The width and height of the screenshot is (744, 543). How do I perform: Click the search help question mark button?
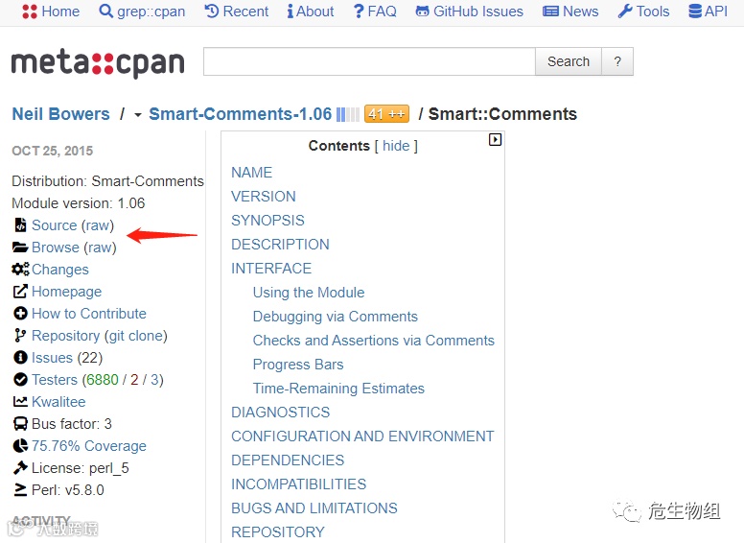pos(617,61)
